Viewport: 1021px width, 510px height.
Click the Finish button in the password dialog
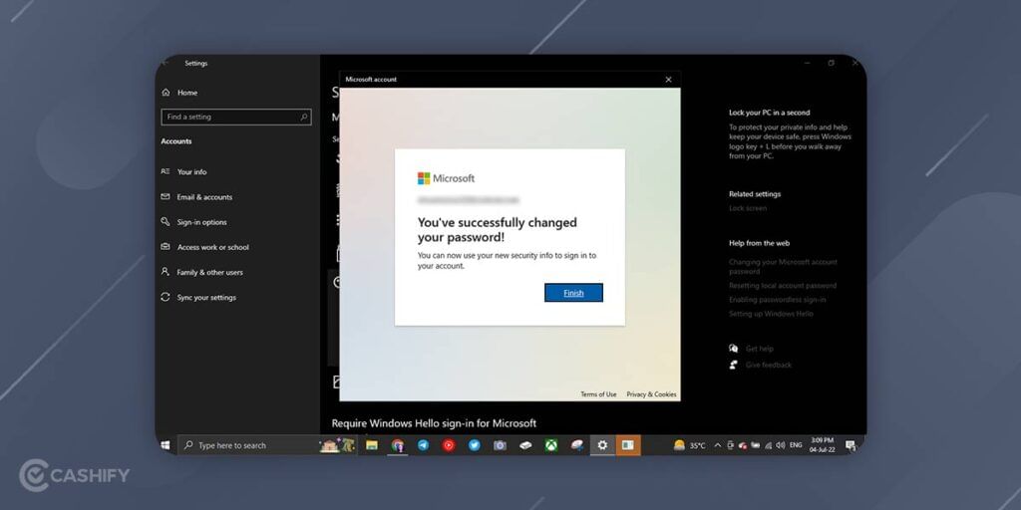click(x=573, y=293)
